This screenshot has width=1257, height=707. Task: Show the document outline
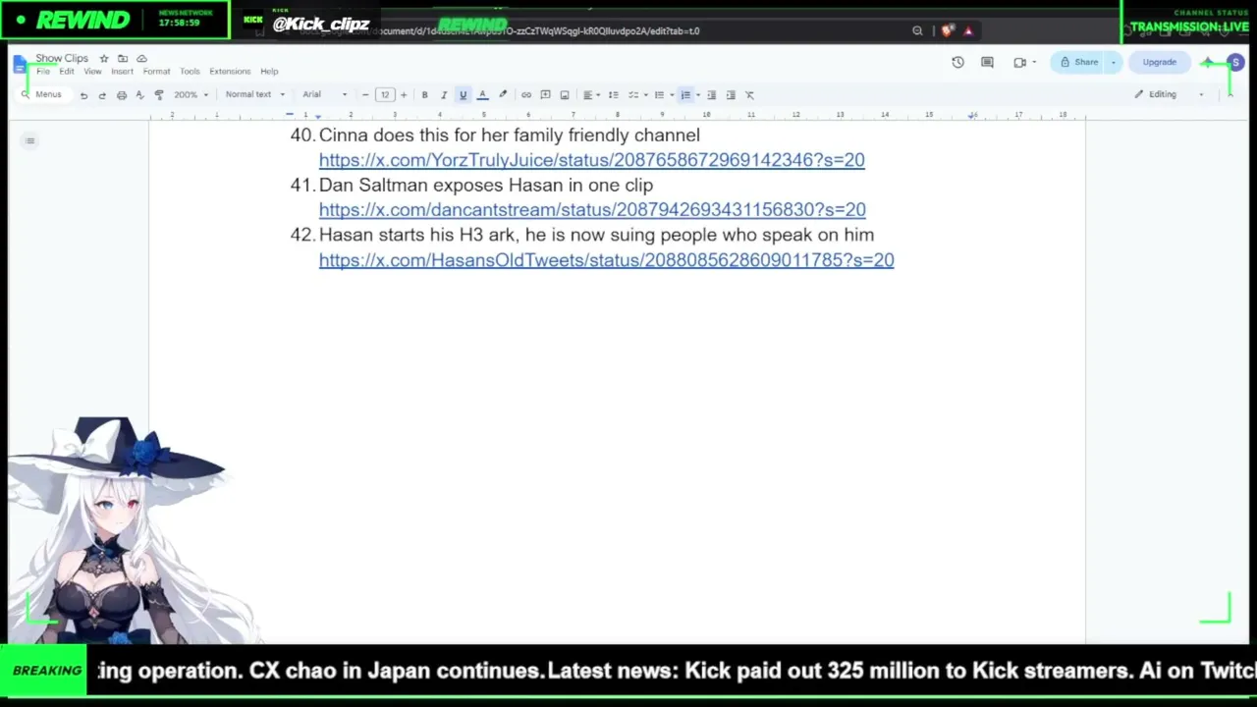29,140
